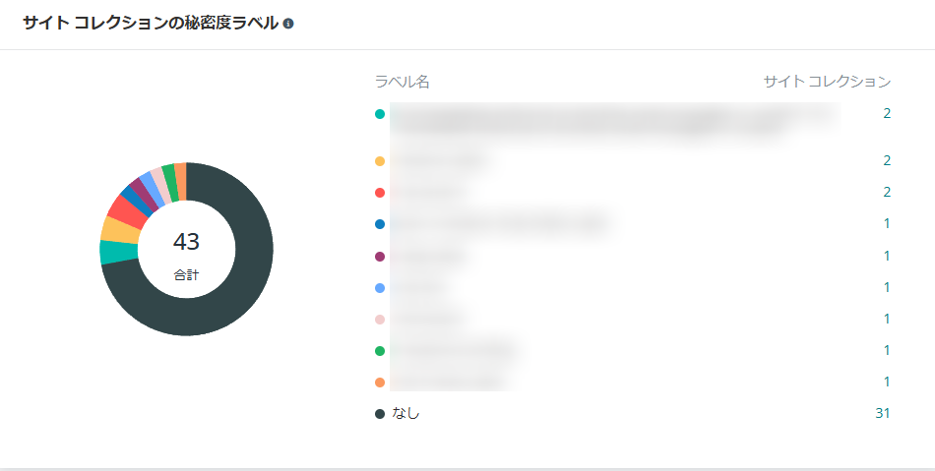Click the orange legend dot
Screen dimensions: 935x471
[x=380, y=383]
